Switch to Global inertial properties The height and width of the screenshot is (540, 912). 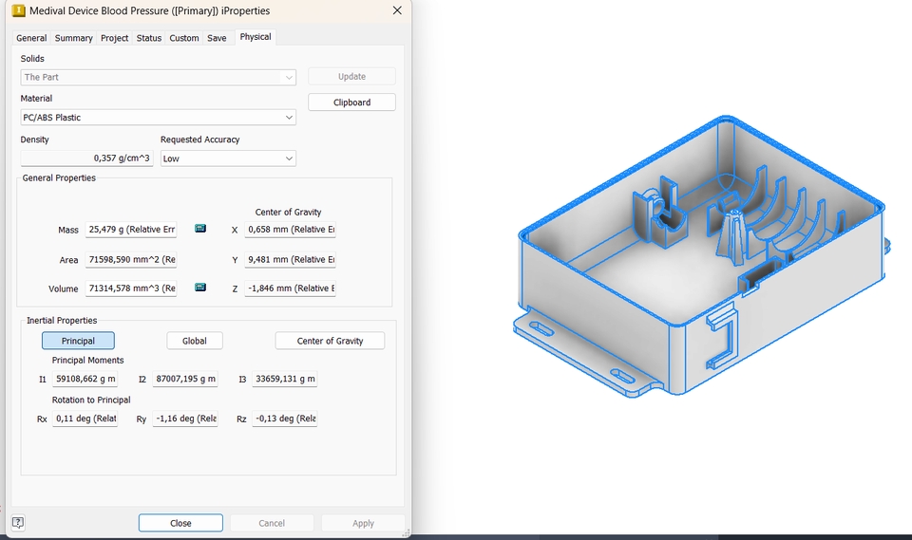pos(194,341)
